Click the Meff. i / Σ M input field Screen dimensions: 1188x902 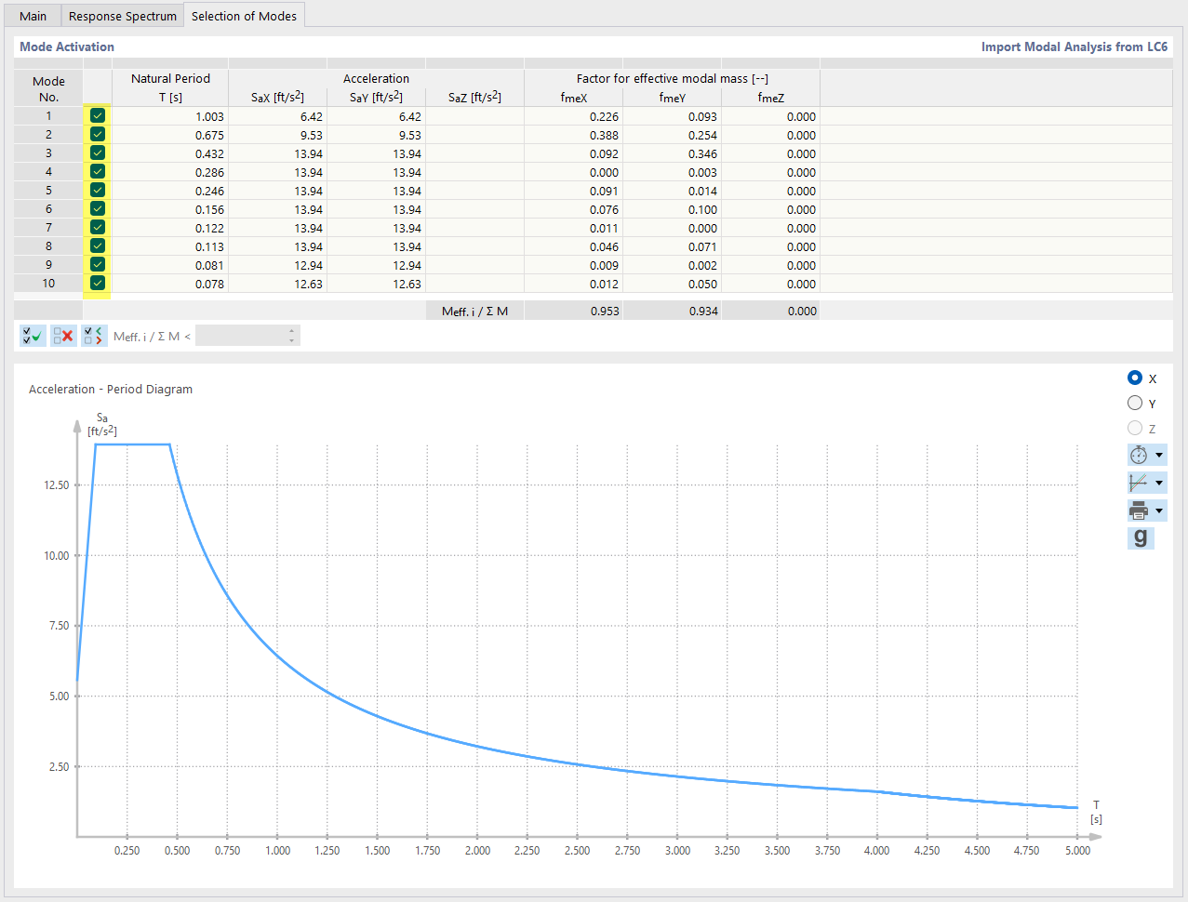242,336
